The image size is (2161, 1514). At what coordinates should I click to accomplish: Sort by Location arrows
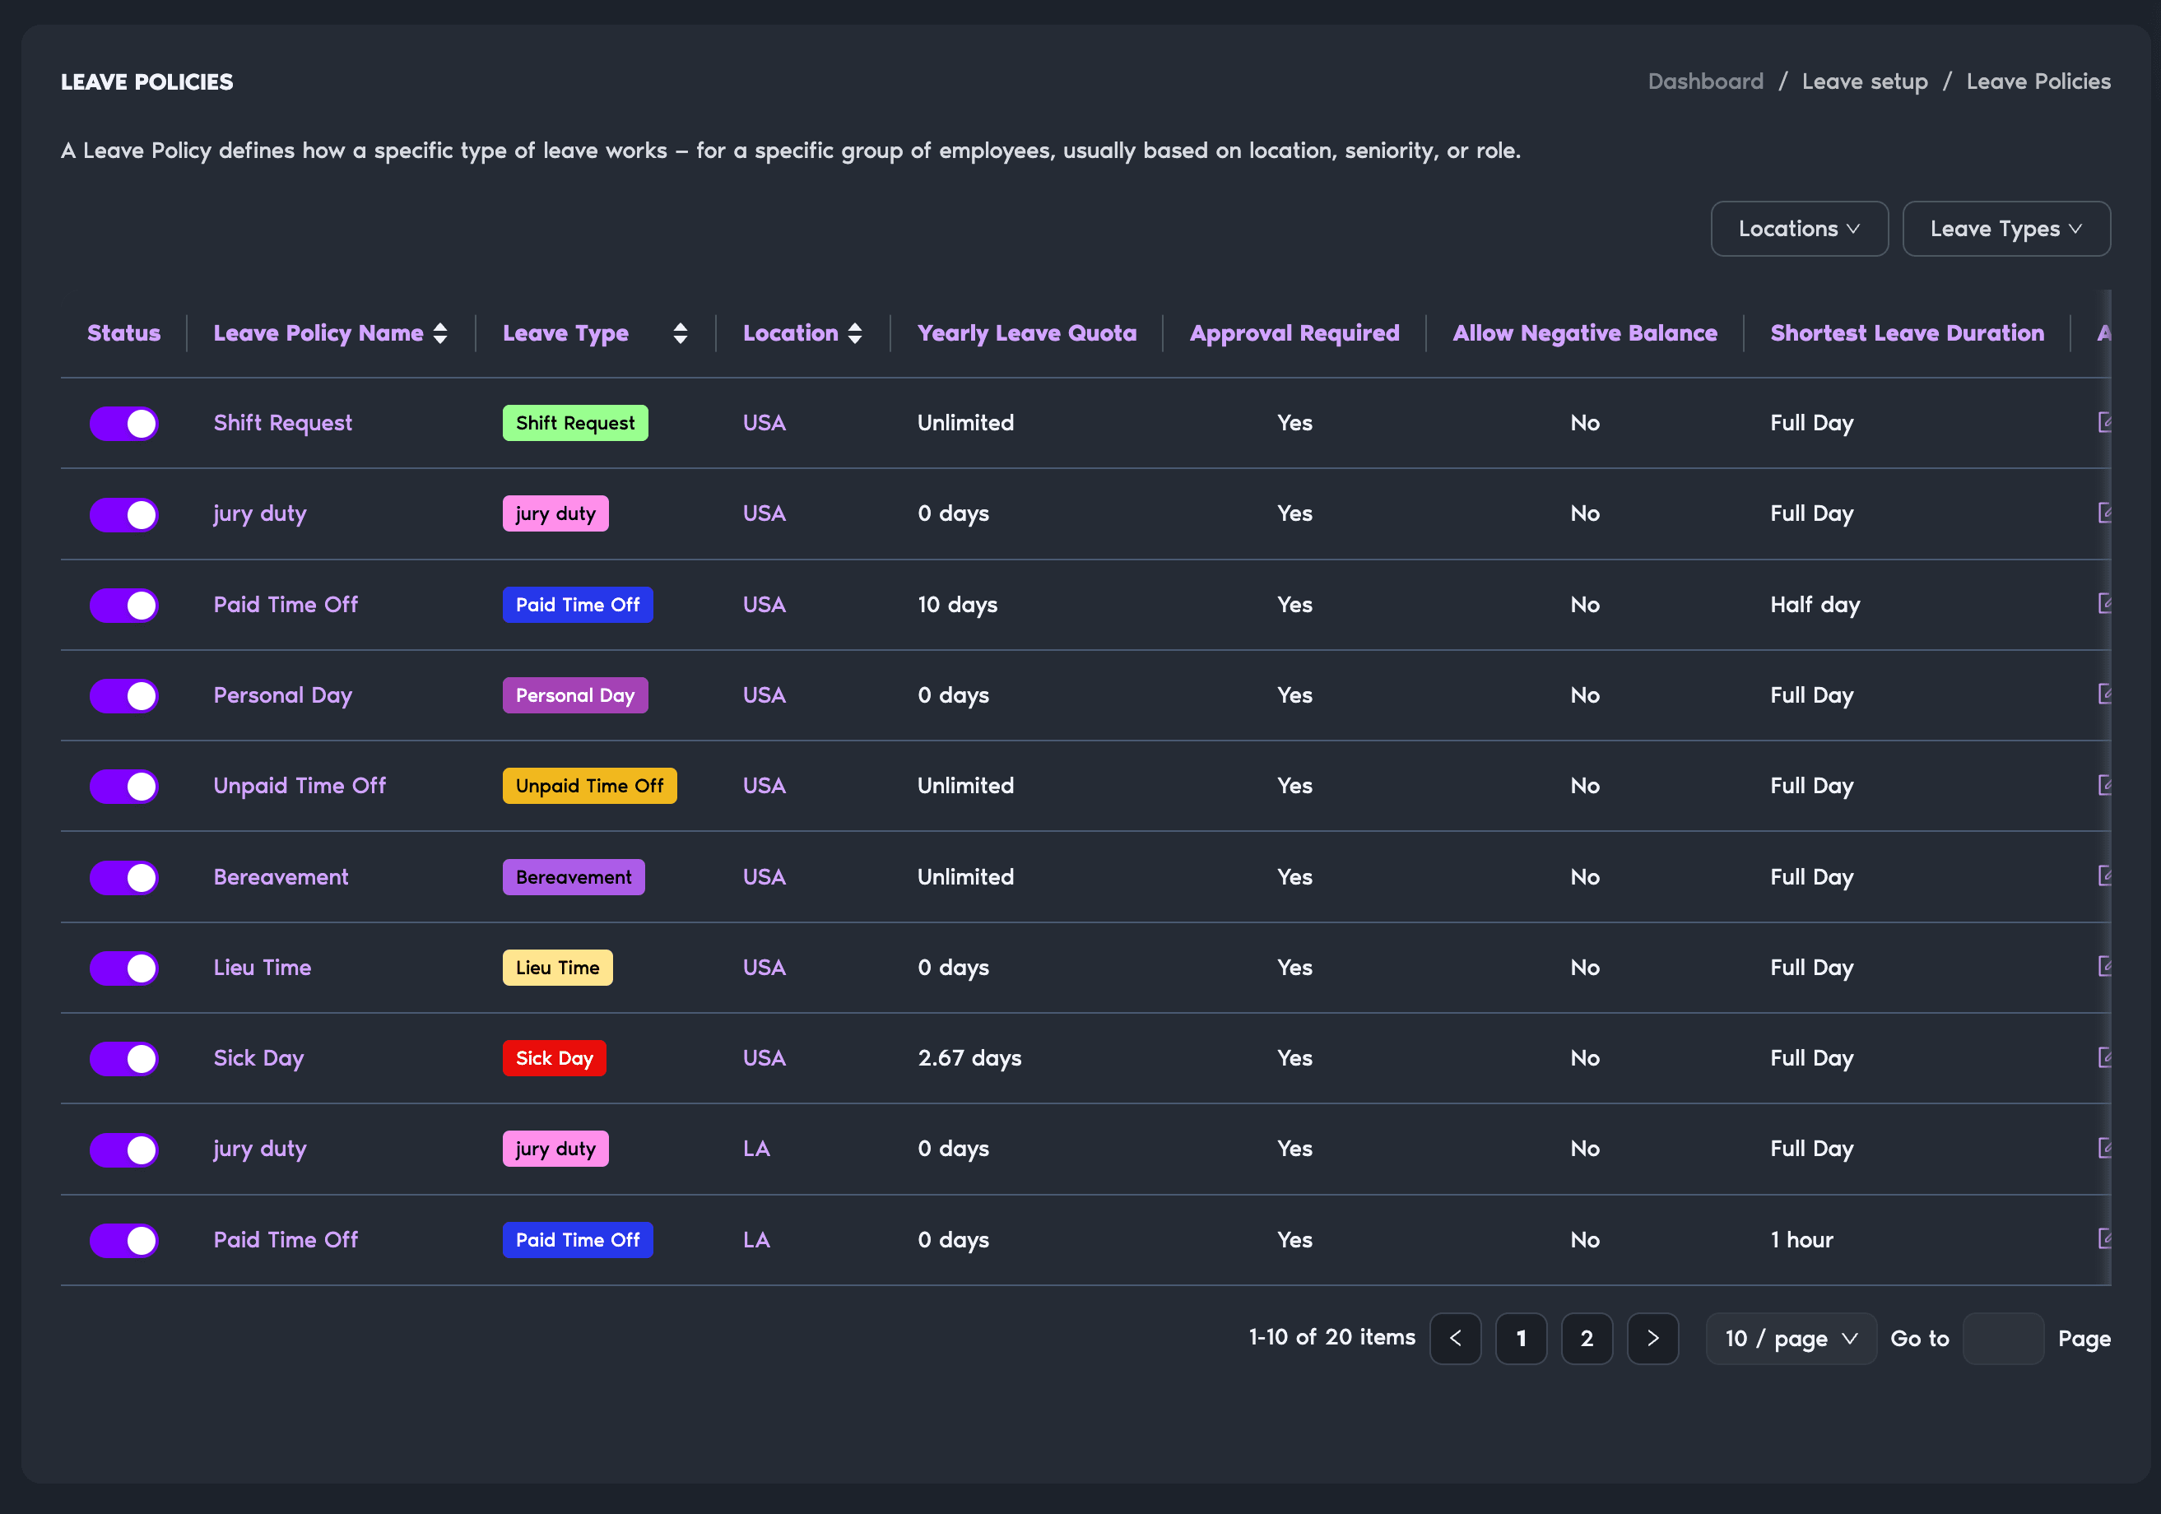(x=855, y=333)
